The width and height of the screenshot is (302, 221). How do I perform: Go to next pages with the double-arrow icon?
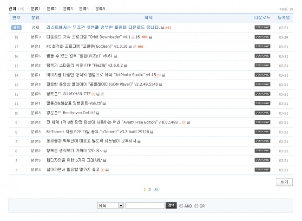point(156,189)
